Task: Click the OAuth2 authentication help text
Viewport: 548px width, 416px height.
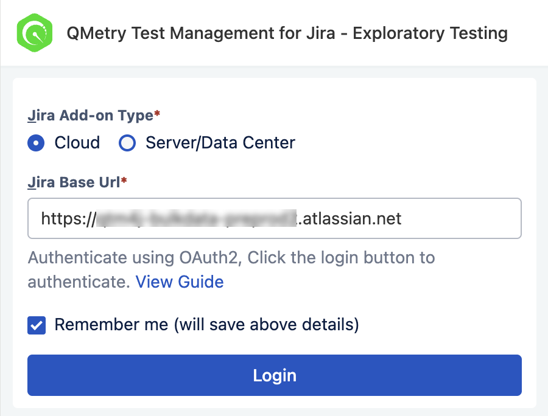Action: 231,269
